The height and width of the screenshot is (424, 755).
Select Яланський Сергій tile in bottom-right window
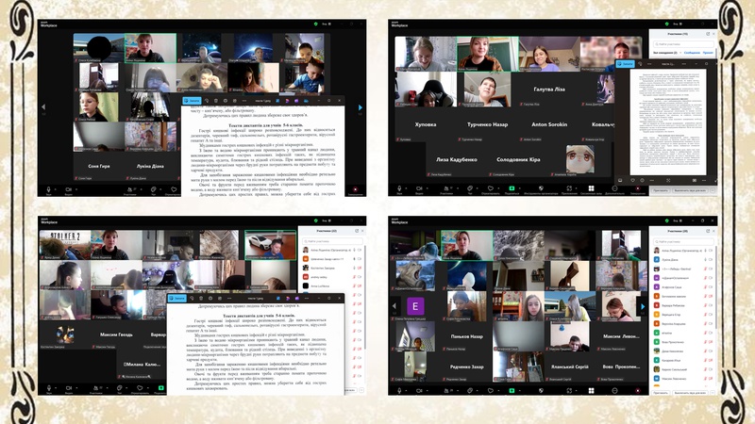pos(570,367)
